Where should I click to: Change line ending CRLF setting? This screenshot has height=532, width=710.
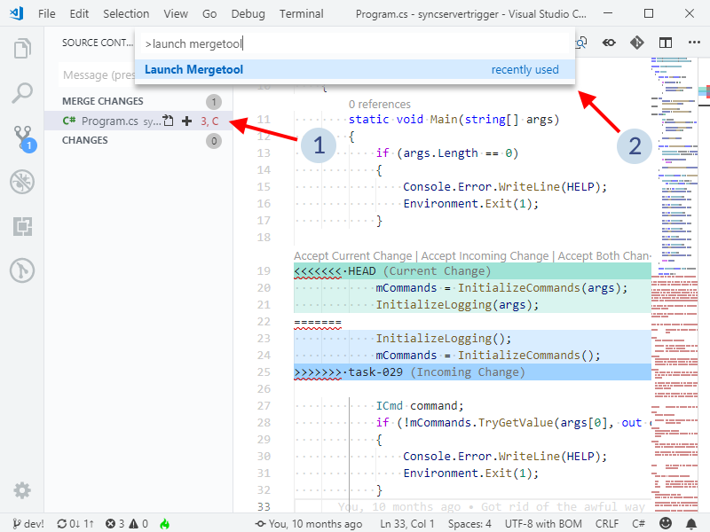click(x=607, y=523)
